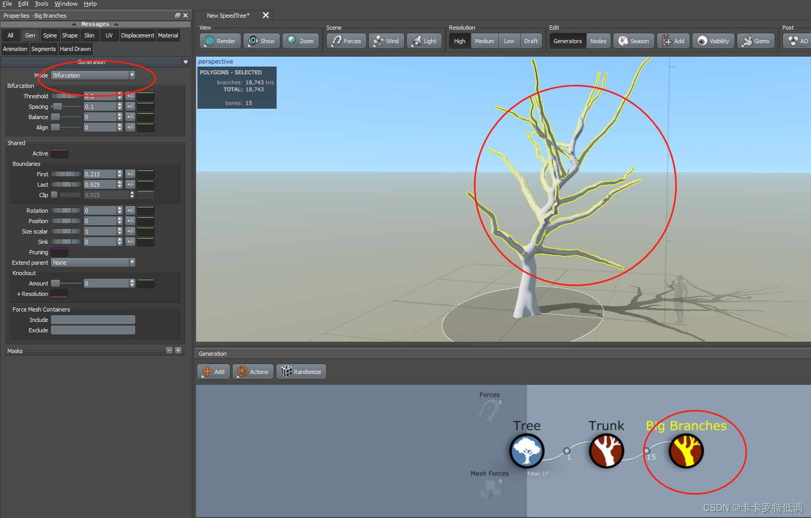Click the Include mesh containers field

point(93,320)
